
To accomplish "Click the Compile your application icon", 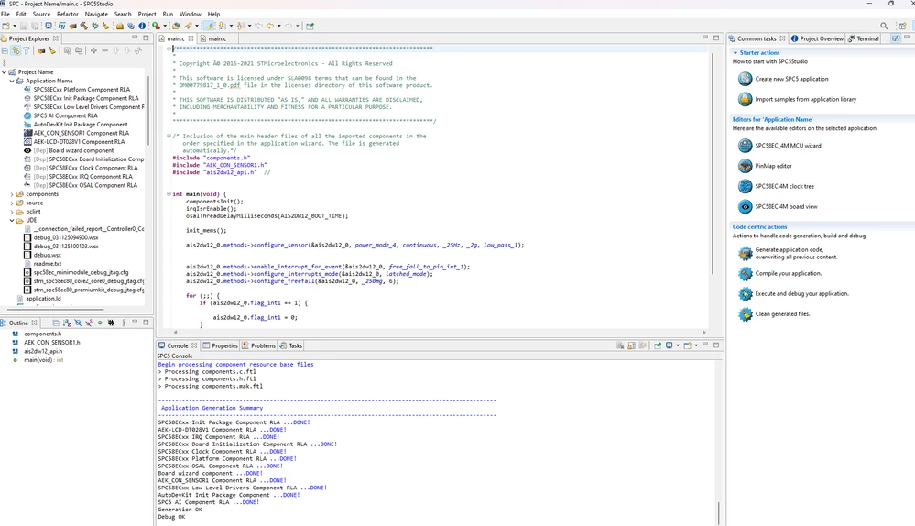I will 745,273.
